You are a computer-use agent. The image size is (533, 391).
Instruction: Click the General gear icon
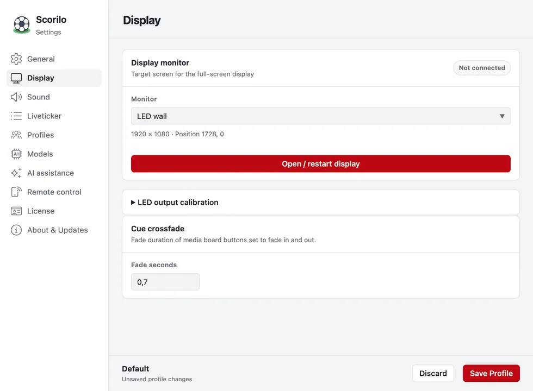tap(16, 59)
